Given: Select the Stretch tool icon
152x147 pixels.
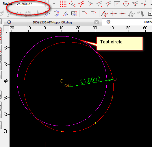Looking at the screenshot, I should click(74, 13).
